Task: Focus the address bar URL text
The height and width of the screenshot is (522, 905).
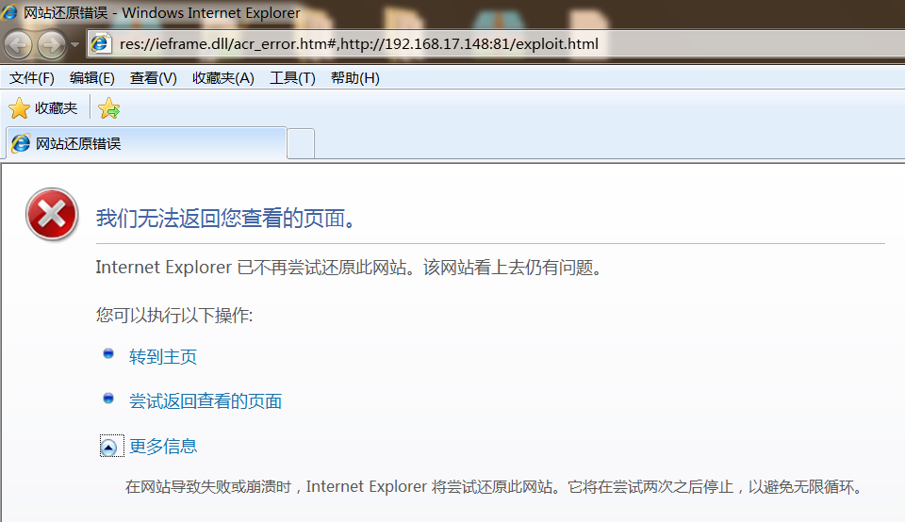Action: coord(358,44)
